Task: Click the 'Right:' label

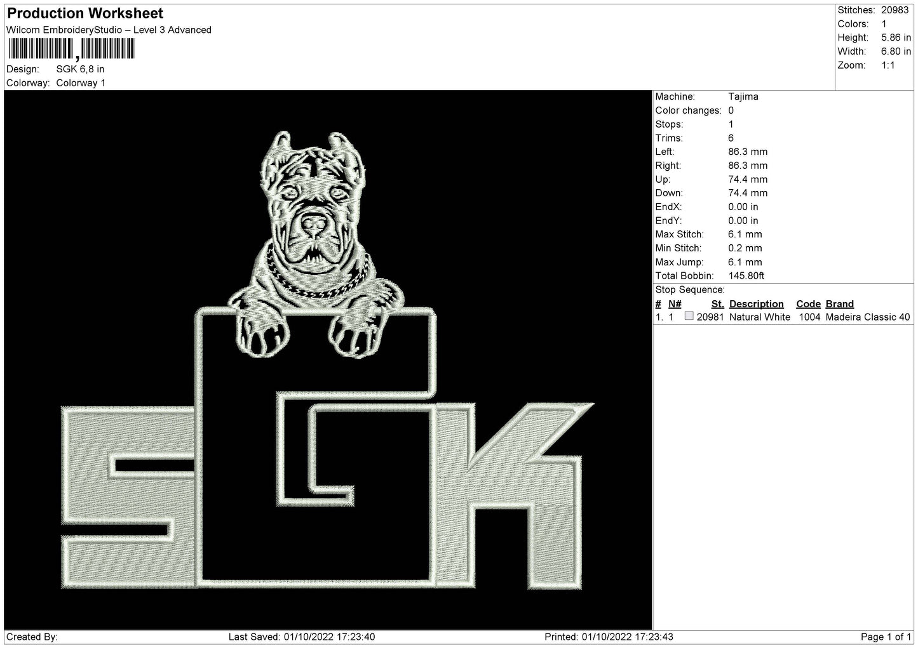Action: click(668, 166)
